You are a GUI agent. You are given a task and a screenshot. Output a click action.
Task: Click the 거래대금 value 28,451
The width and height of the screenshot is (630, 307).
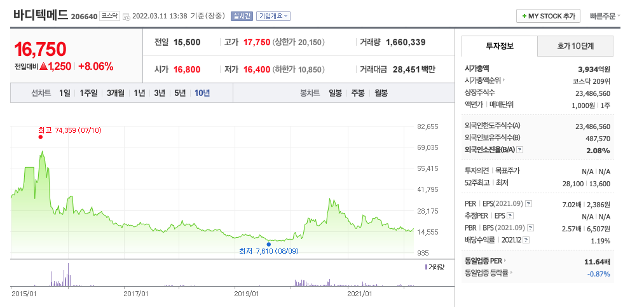click(406, 69)
